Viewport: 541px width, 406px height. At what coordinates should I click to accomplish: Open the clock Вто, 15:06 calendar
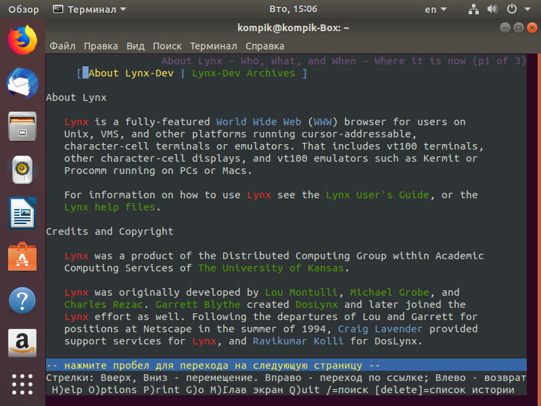pos(293,9)
